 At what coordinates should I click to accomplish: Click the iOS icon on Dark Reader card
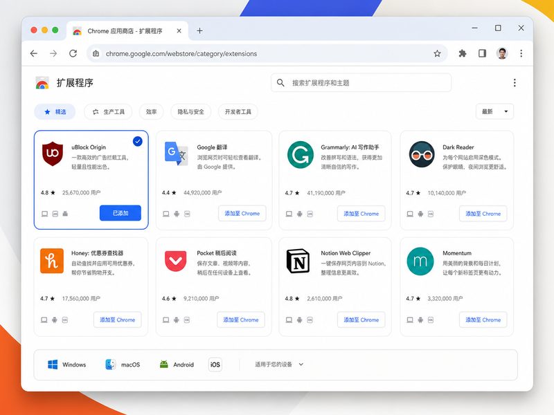coord(431,214)
